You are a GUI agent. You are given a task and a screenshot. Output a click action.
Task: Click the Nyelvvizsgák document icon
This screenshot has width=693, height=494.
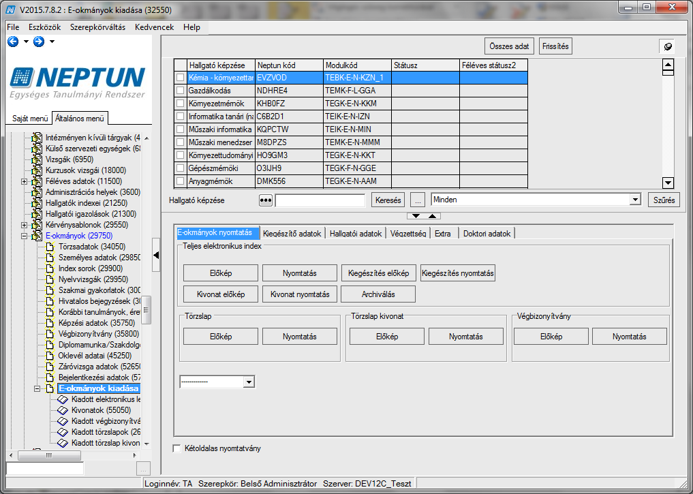click(50, 279)
